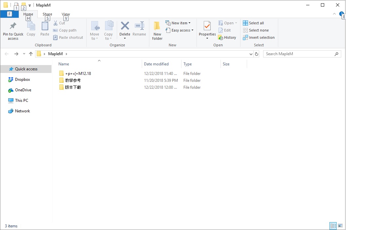Open Properties checkmark icon
Image resolution: width=378 pixels, height=230 pixels.
tap(207, 26)
